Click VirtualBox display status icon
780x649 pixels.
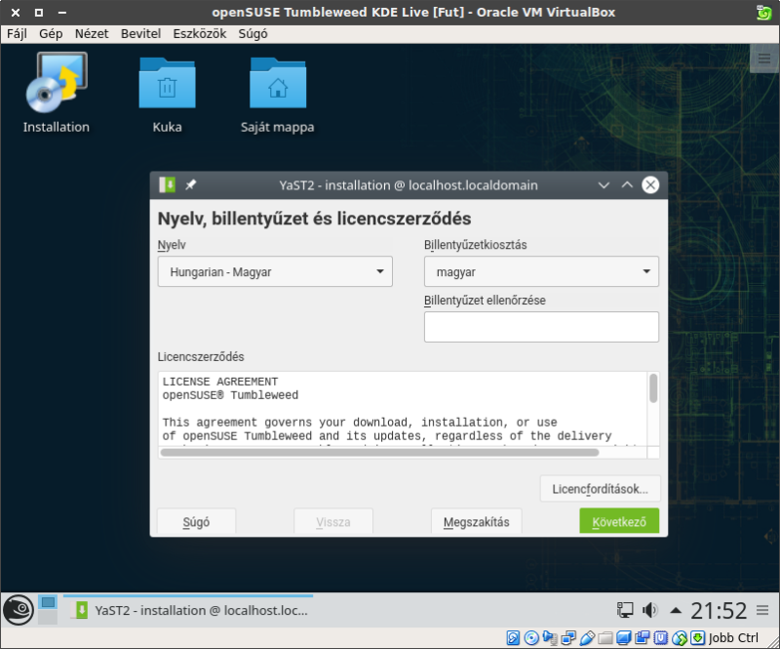click(x=624, y=638)
